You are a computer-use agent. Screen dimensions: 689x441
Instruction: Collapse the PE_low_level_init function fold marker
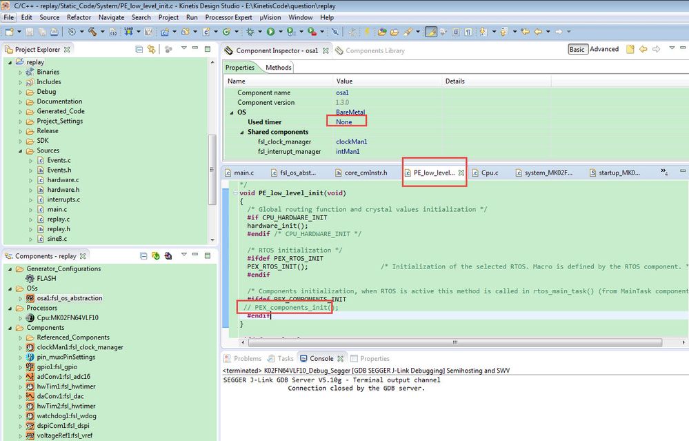[235, 193]
